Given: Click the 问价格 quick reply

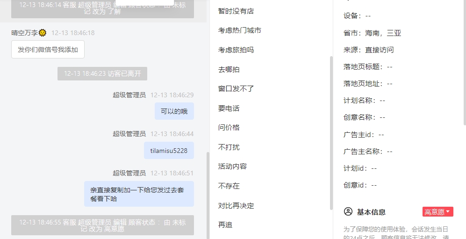Looking at the screenshot, I should 229,128.
